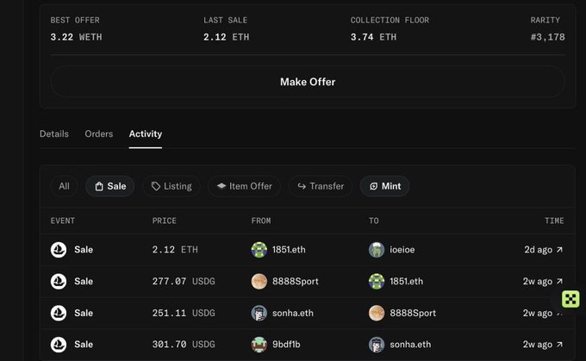Switch to the Details tab
The width and height of the screenshot is (586, 361).
click(x=54, y=134)
